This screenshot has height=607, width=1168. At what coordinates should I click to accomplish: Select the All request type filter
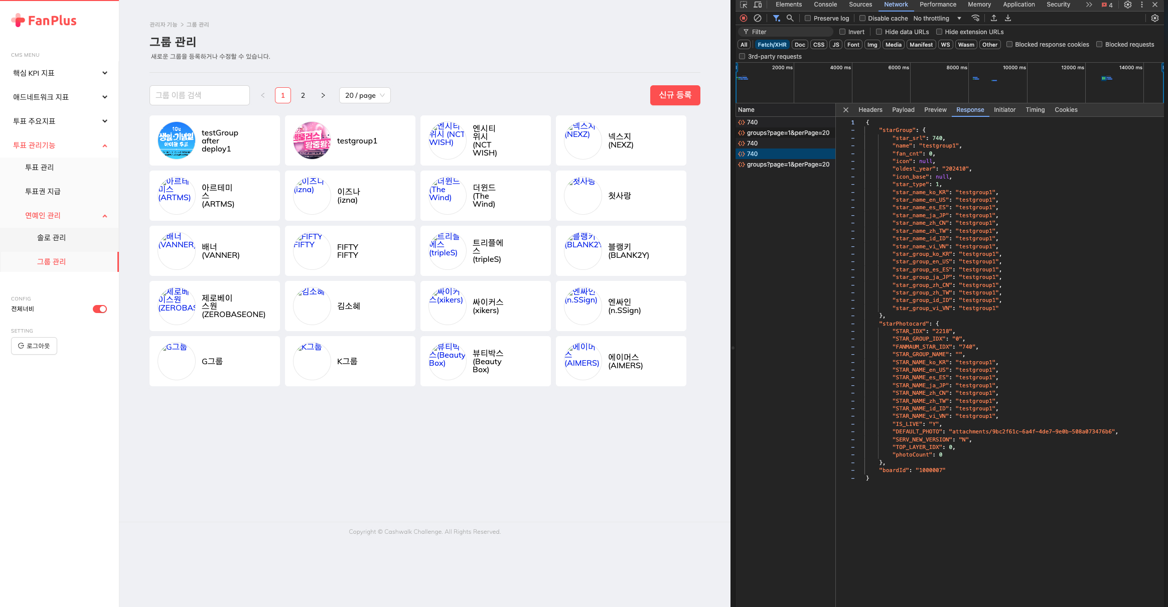pos(744,45)
